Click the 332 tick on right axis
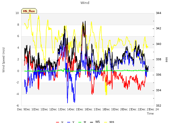 [x=159, y=106]
